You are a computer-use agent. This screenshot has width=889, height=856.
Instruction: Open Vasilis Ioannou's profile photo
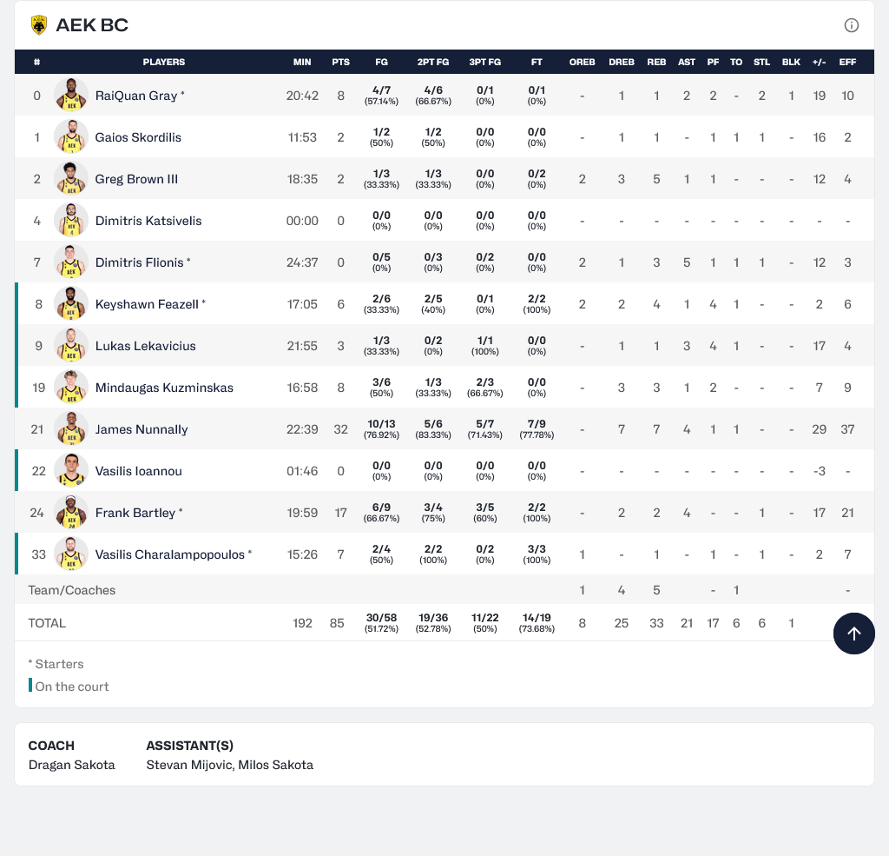click(x=71, y=471)
